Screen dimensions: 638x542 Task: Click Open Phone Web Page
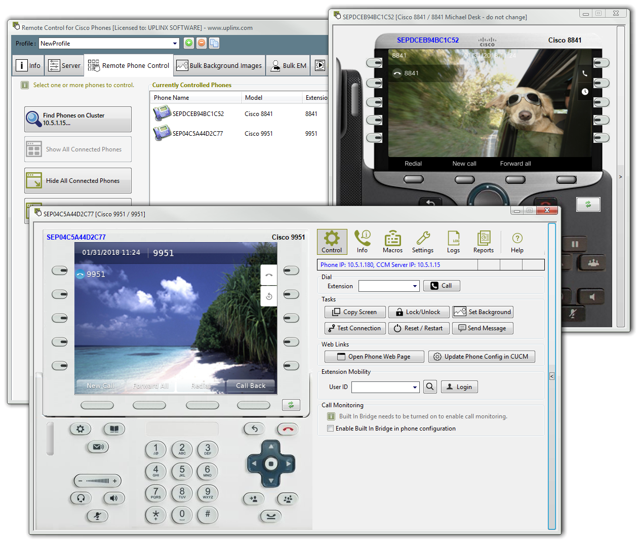click(374, 356)
